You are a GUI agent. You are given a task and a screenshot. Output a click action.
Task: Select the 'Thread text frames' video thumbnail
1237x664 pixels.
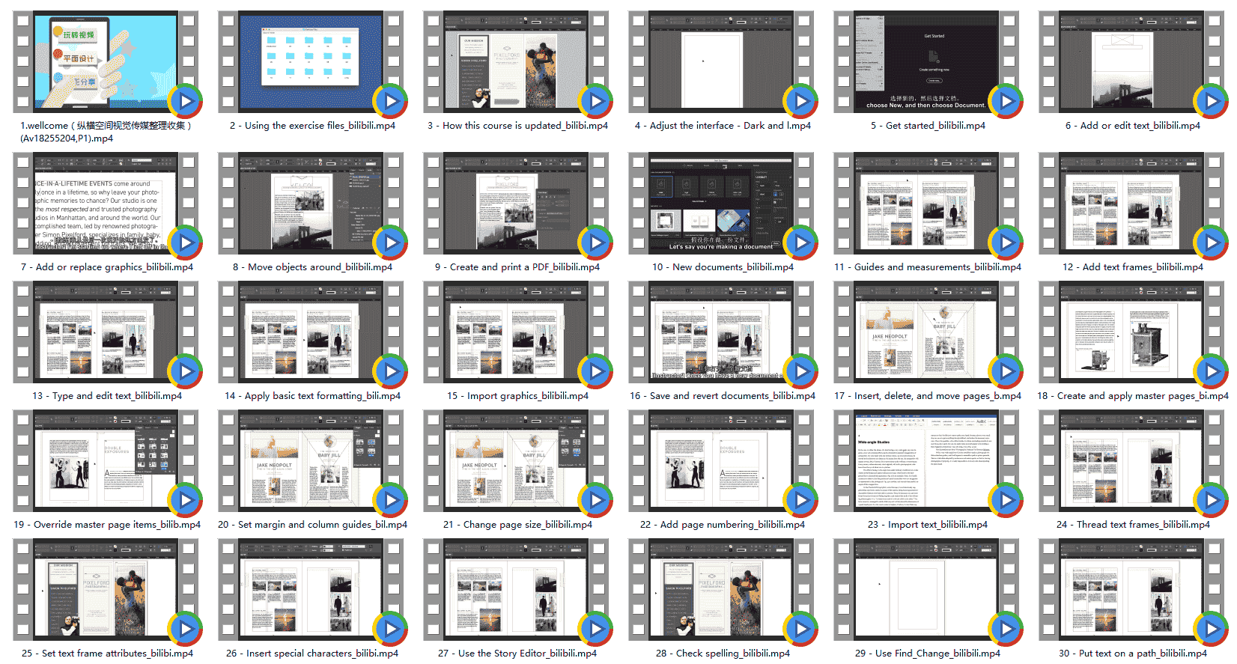coord(1131,461)
